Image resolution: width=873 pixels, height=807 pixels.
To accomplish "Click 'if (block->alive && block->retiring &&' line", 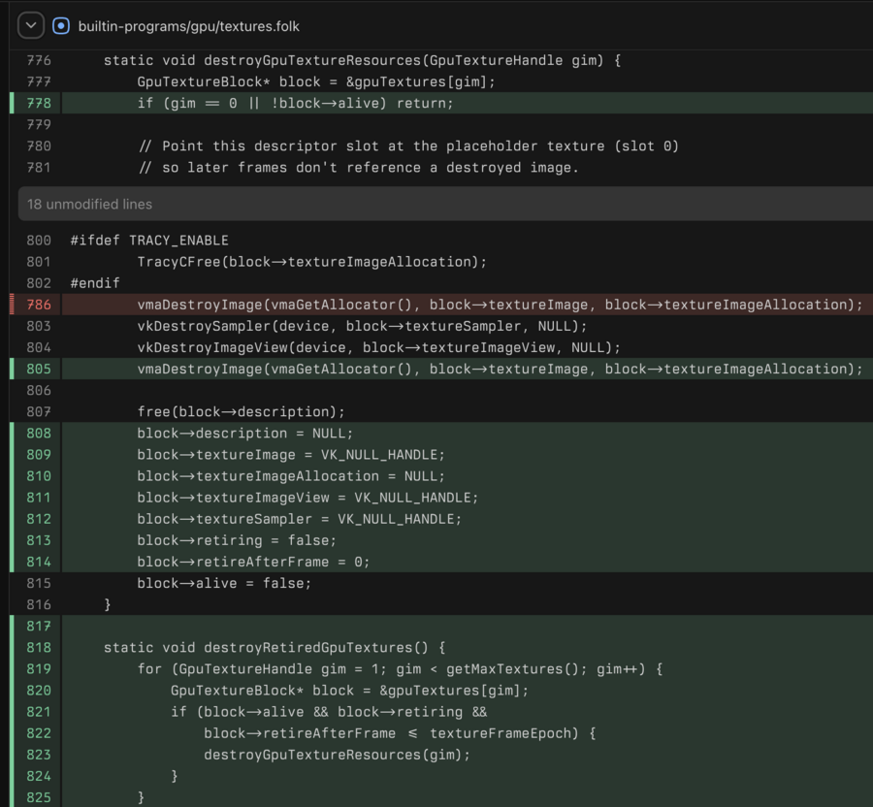I will 329,711.
